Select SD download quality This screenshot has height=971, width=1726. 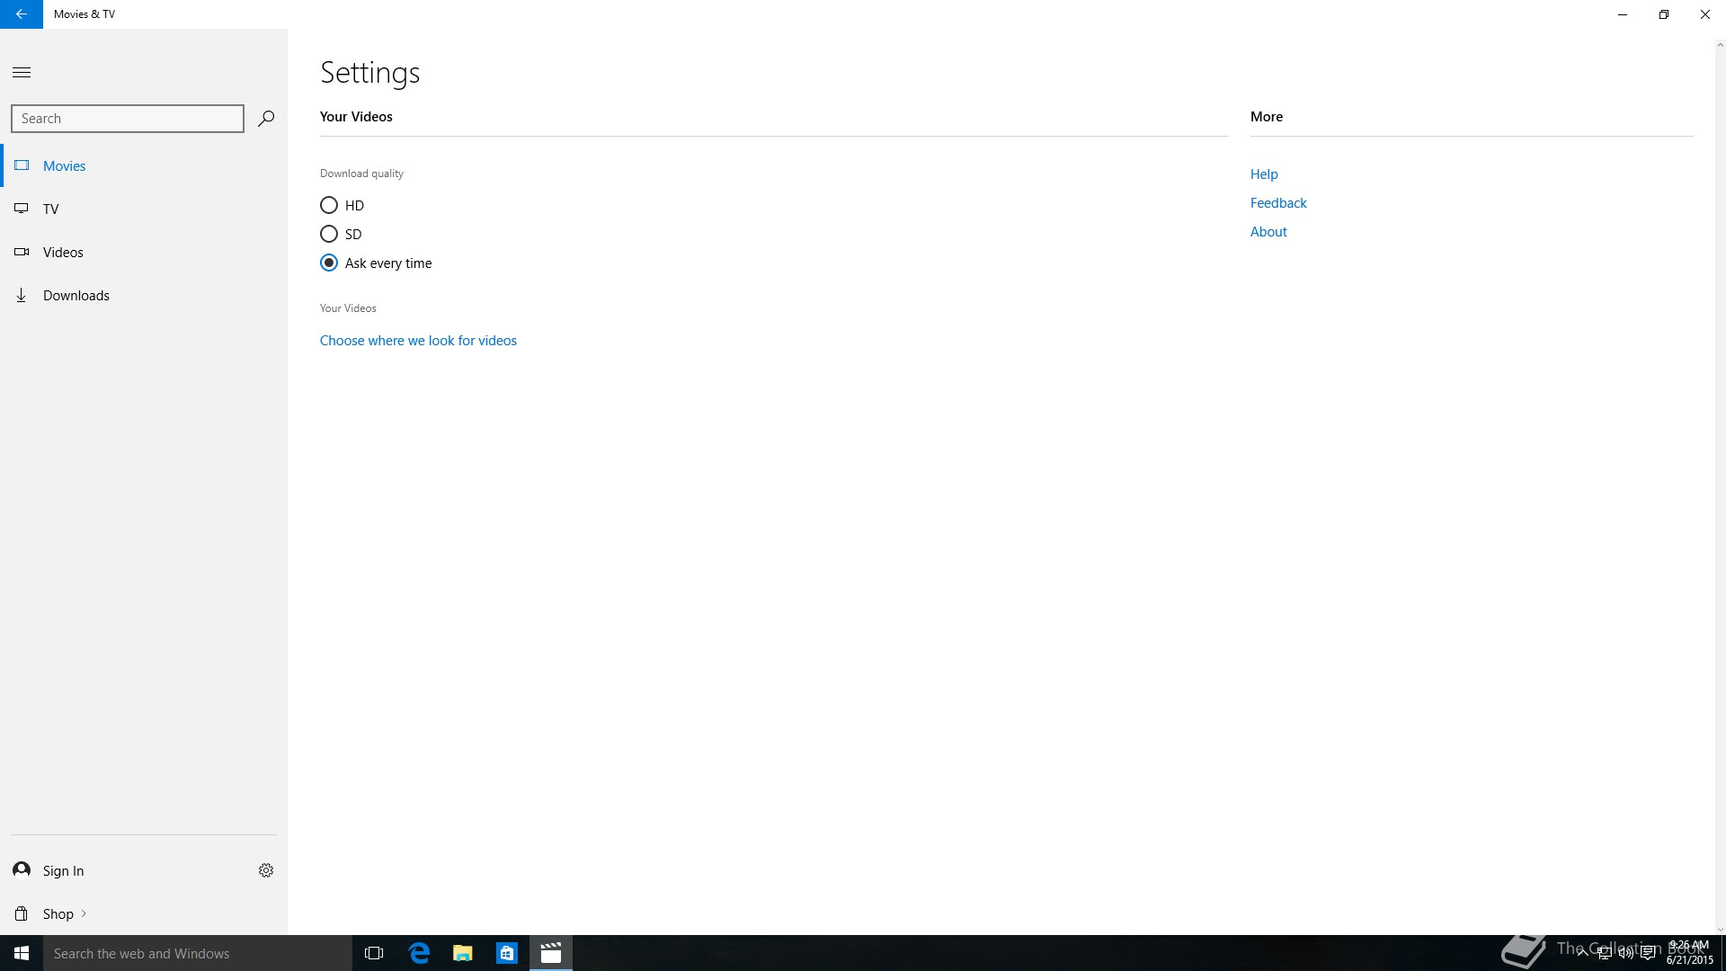[x=329, y=234]
